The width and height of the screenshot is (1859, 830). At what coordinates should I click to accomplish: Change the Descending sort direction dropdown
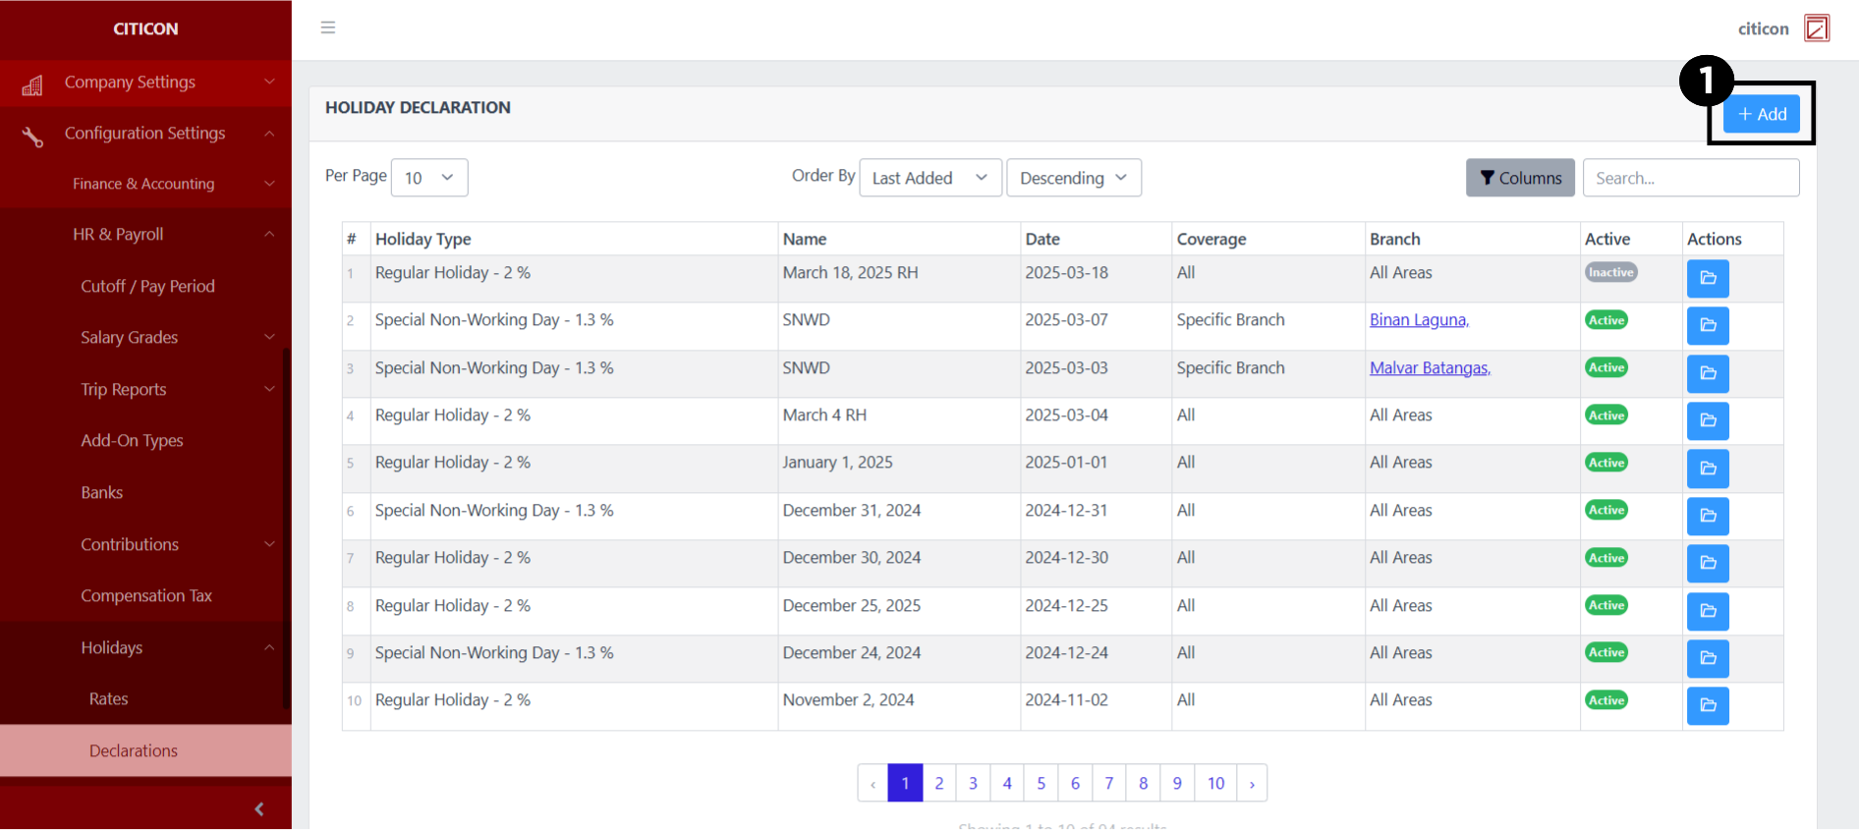[x=1073, y=178]
